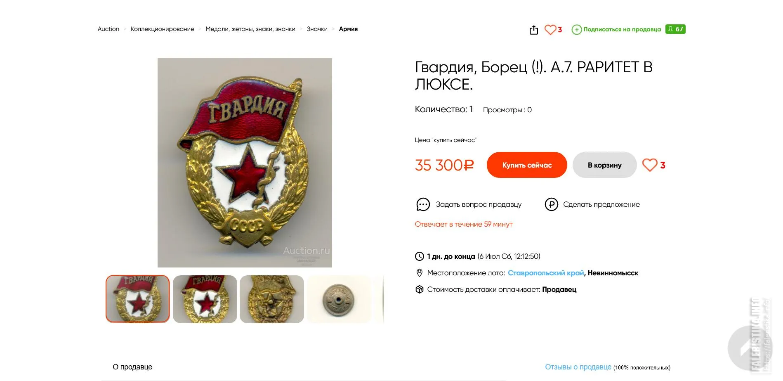Screen dimensions: 783x381
Task: Click the ruble make-offer icon
Action: click(551, 204)
